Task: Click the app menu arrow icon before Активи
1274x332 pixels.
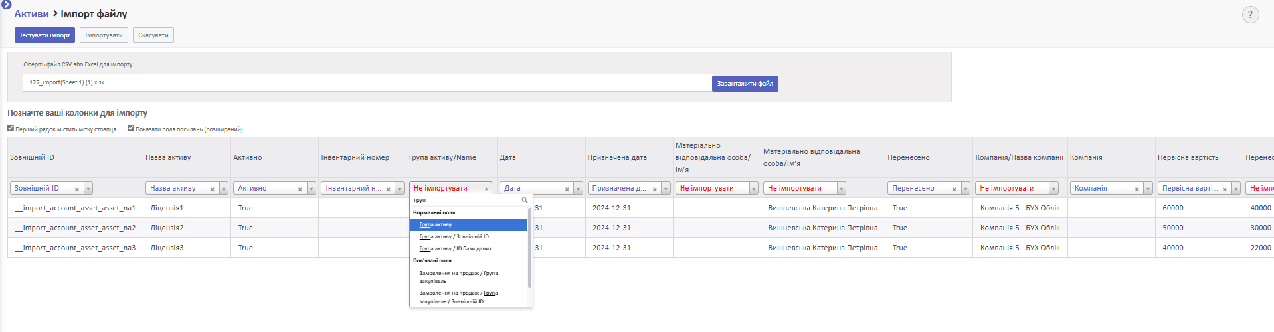Action: coord(6,4)
